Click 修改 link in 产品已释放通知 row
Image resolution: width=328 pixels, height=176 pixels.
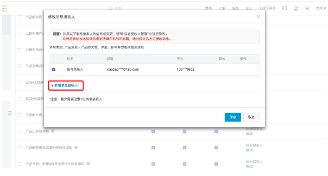click(x=249, y=134)
